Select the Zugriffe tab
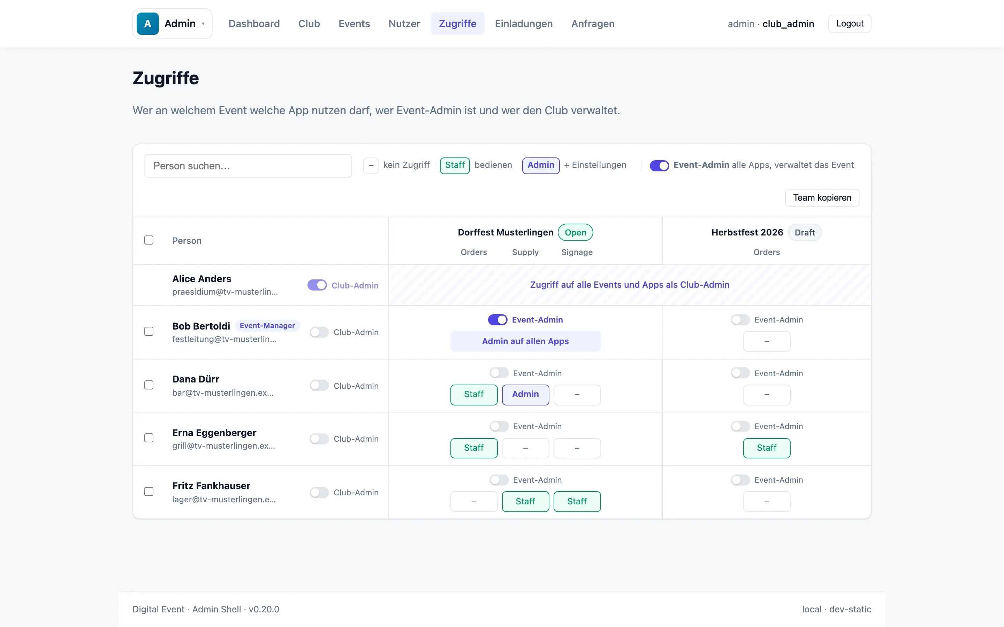This screenshot has width=1004, height=627. pyautogui.click(x=457, y=24)
